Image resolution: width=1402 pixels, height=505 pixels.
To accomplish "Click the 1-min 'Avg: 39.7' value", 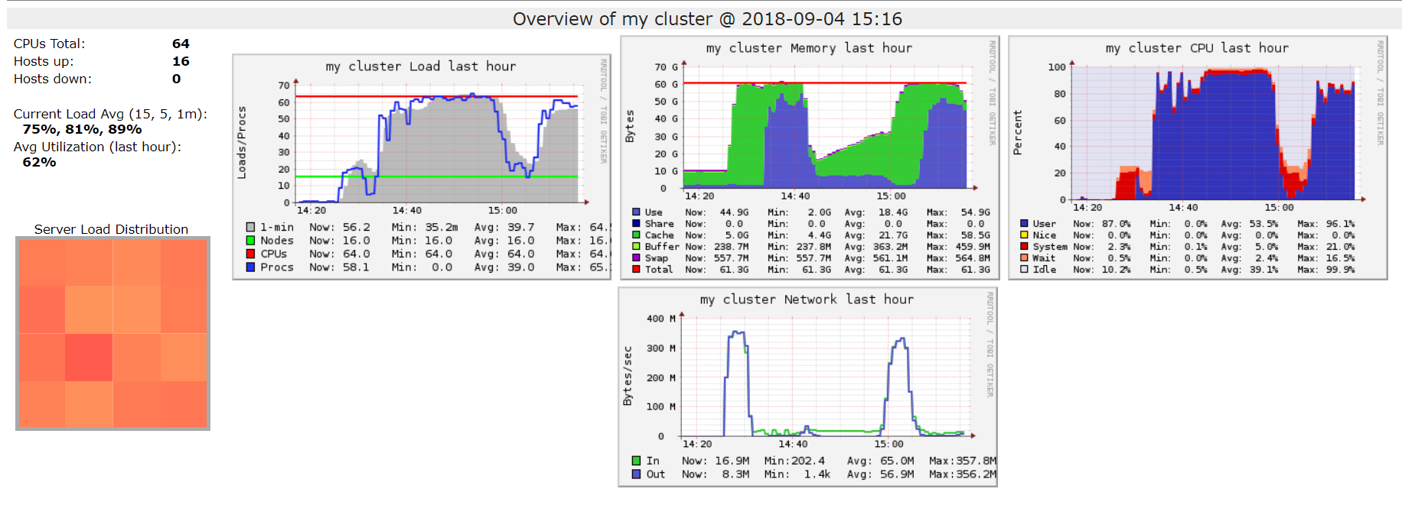I will click(x=504, y=227).
